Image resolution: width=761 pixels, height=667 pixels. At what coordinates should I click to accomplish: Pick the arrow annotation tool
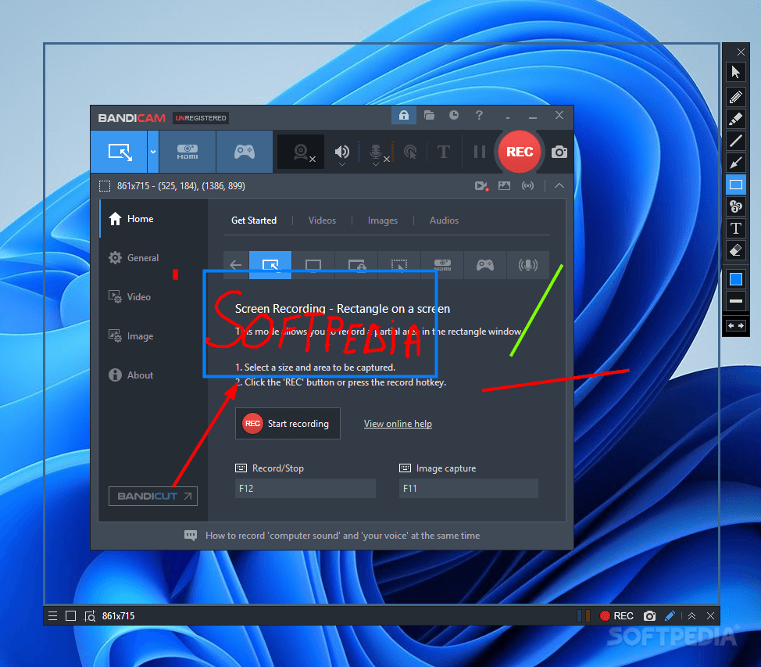735,163
